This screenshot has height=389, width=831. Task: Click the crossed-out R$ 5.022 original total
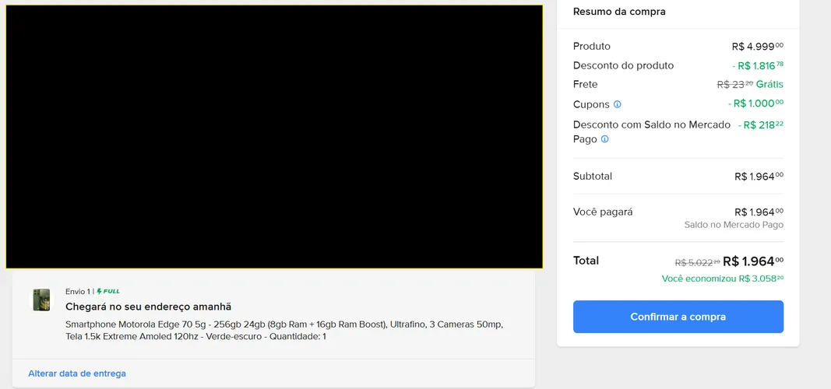click(697, 262)
